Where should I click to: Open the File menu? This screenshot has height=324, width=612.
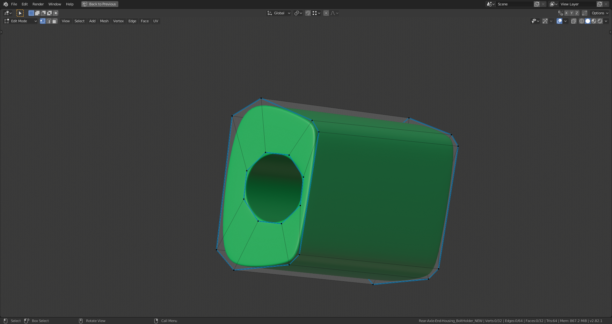(14, 4)
